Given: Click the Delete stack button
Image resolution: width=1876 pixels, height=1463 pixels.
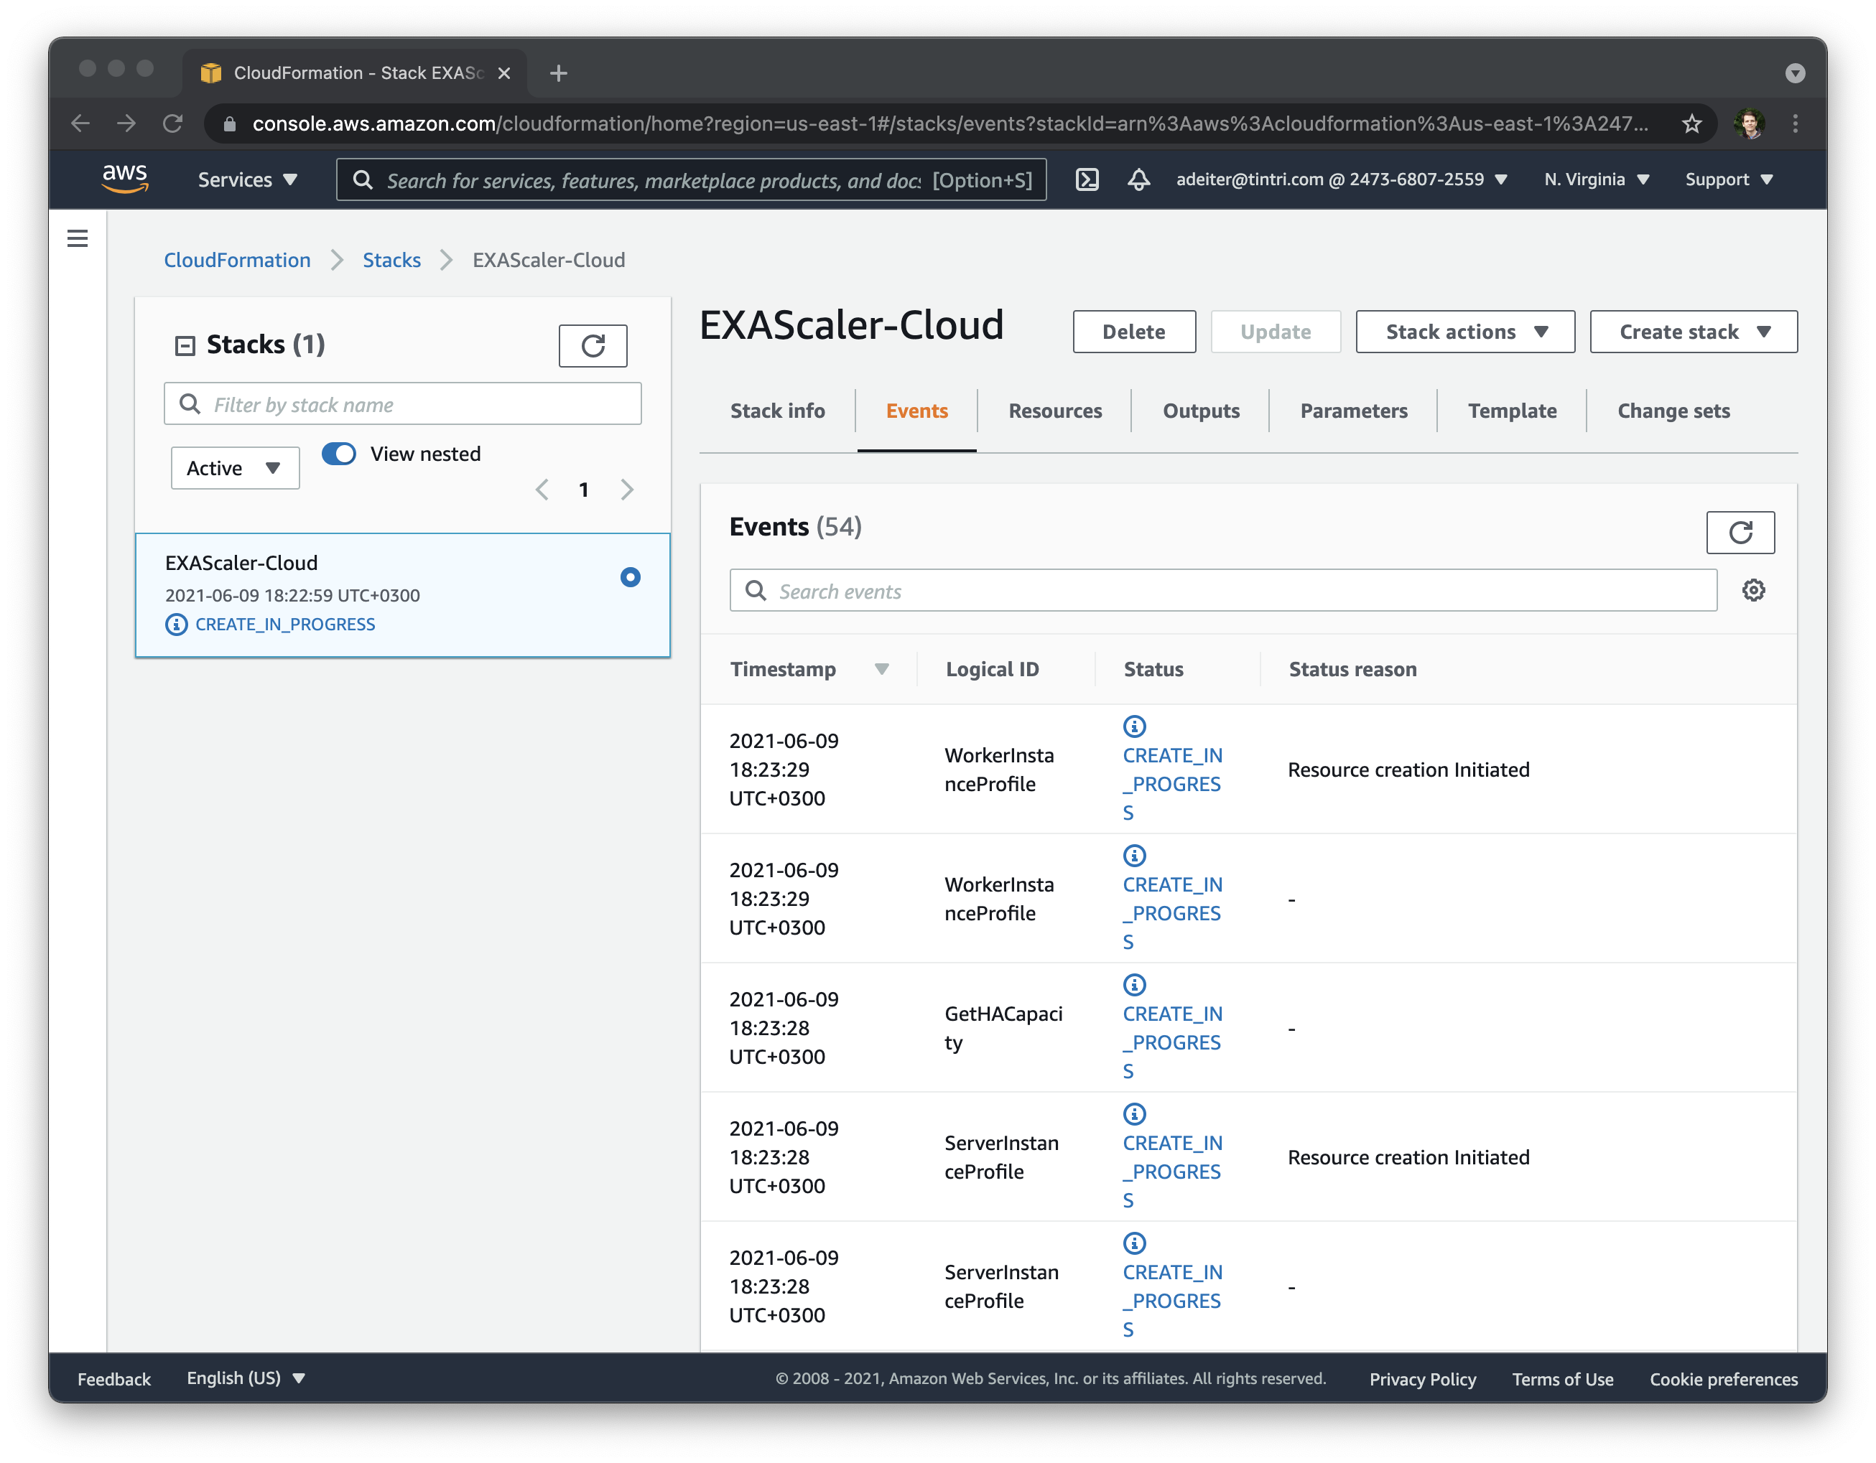Looking at the screenshot, I should click(1133, 332).
